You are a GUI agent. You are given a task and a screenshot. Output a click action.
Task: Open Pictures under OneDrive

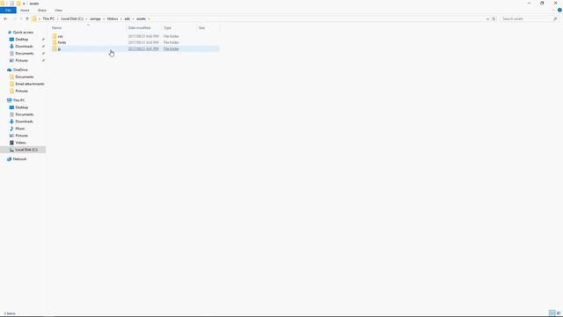(21, 91)
